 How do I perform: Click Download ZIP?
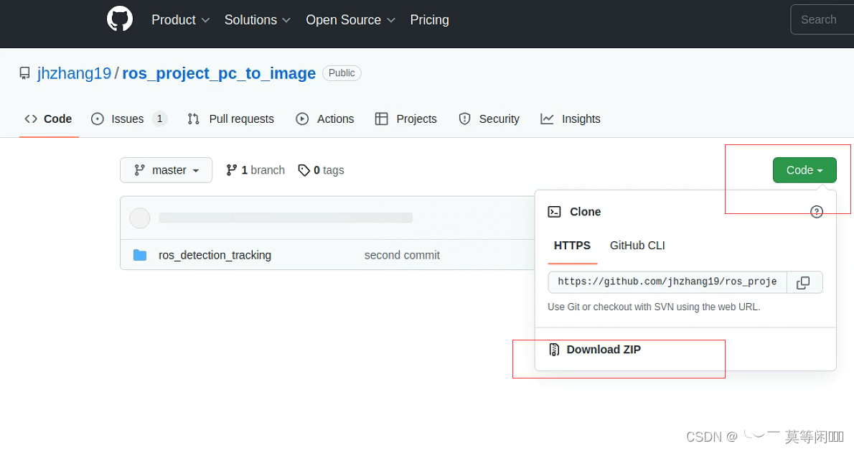(604, 350)
